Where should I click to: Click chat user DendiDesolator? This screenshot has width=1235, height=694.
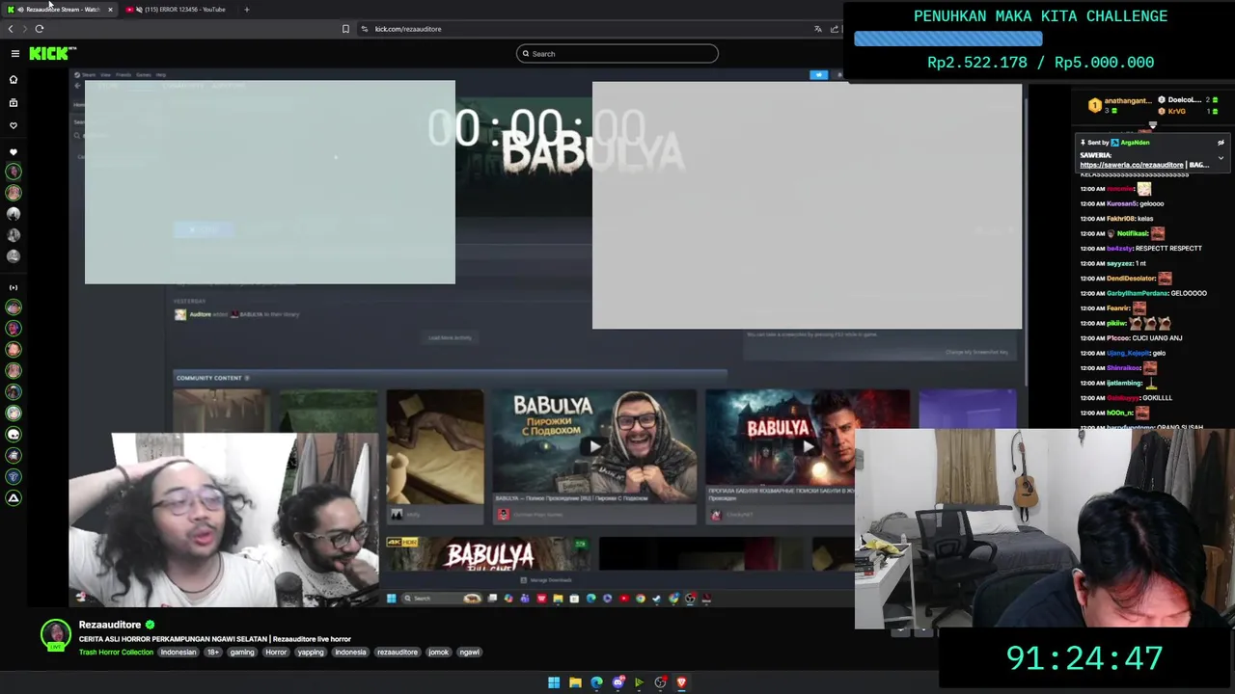pos(1131,279)
